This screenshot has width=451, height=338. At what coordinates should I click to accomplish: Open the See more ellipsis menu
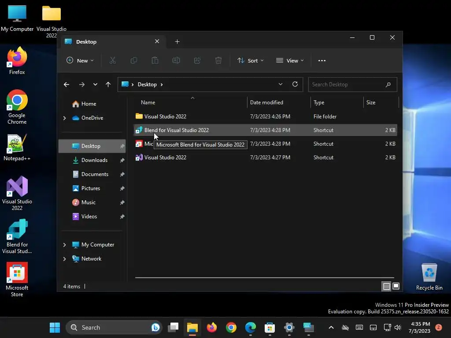tap(322, 60)
